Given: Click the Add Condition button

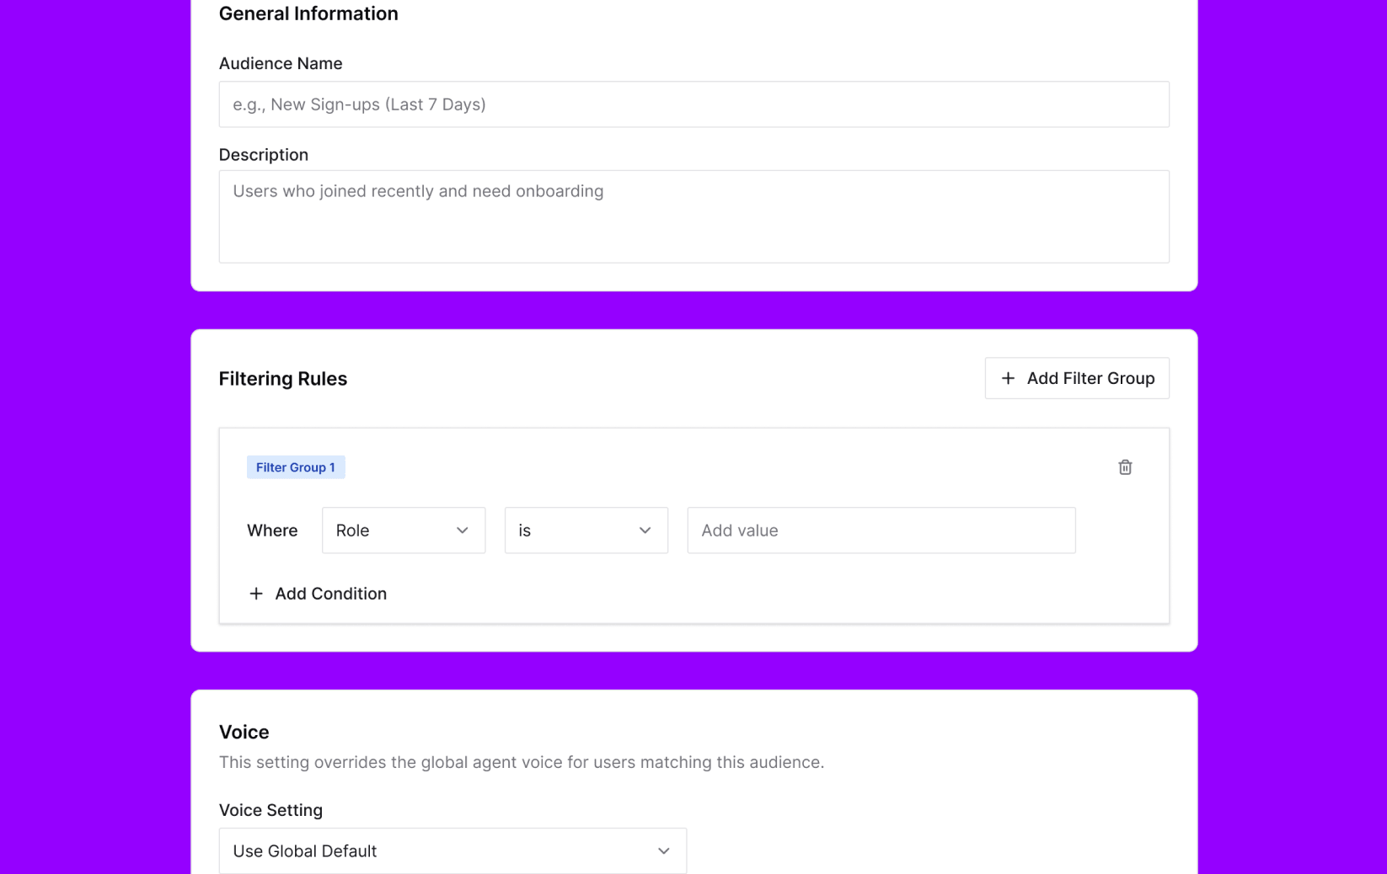Looking at the screenshot, I should 318,594.
